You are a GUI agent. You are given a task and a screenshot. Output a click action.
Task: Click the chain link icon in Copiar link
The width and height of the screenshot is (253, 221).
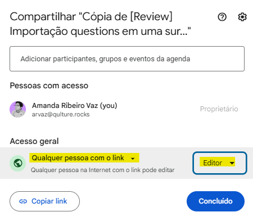pyautogui.click(x=23, y=201)
